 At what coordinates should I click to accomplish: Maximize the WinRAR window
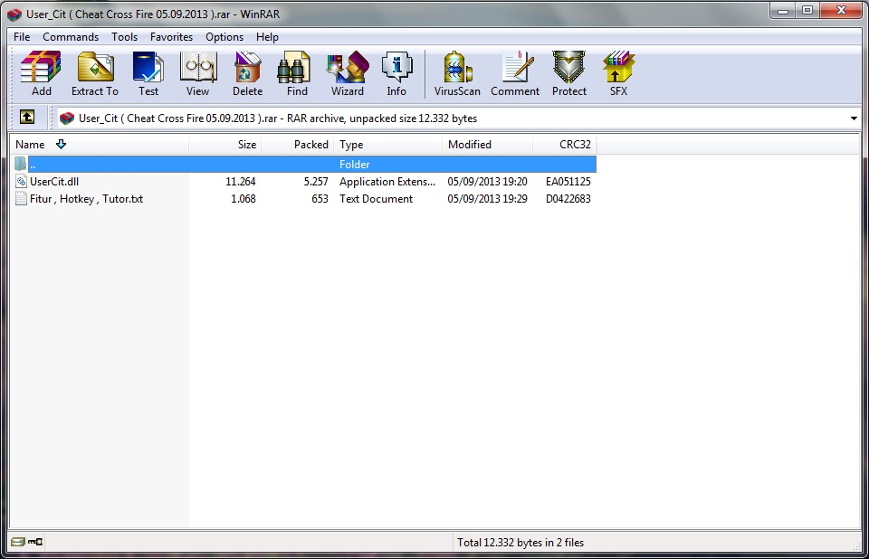(807, 11)
